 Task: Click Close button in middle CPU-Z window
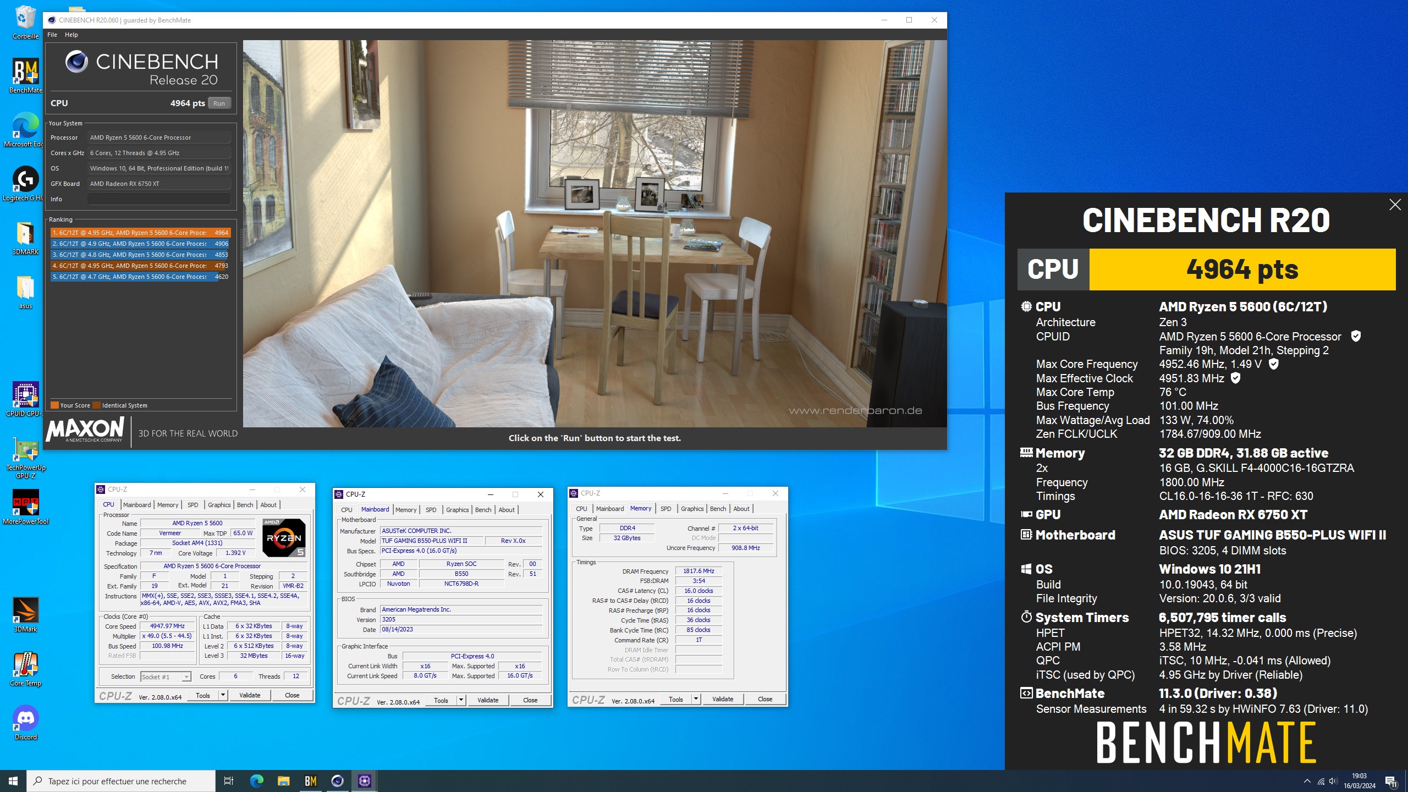(x=530, y=700)
